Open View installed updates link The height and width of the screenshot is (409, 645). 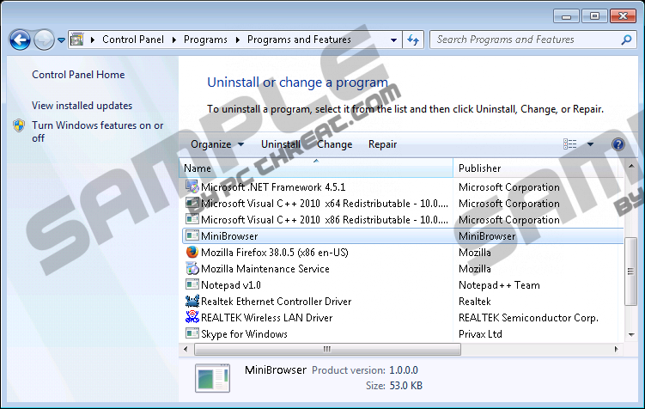pyautogui.click(x=82, y=106)
